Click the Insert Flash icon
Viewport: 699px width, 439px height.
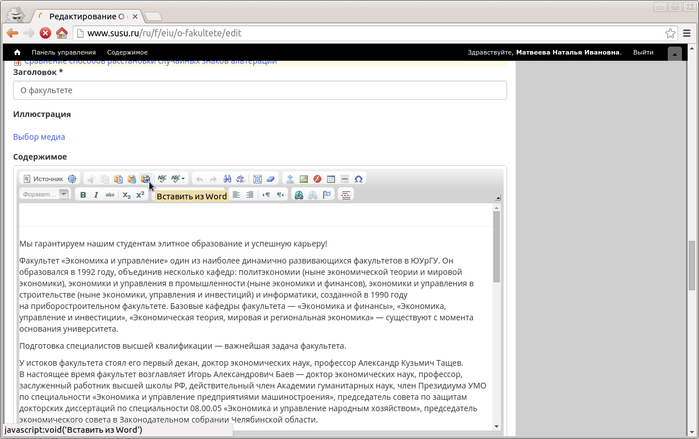coord(317,179)
